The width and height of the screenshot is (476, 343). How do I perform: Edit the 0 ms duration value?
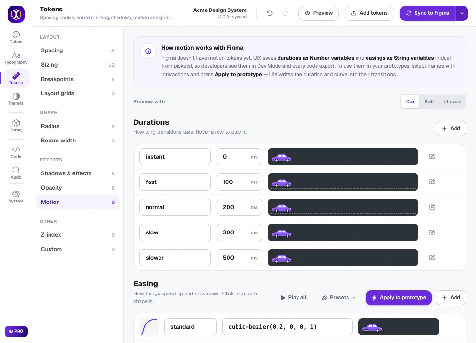click(x=239, y=157)
